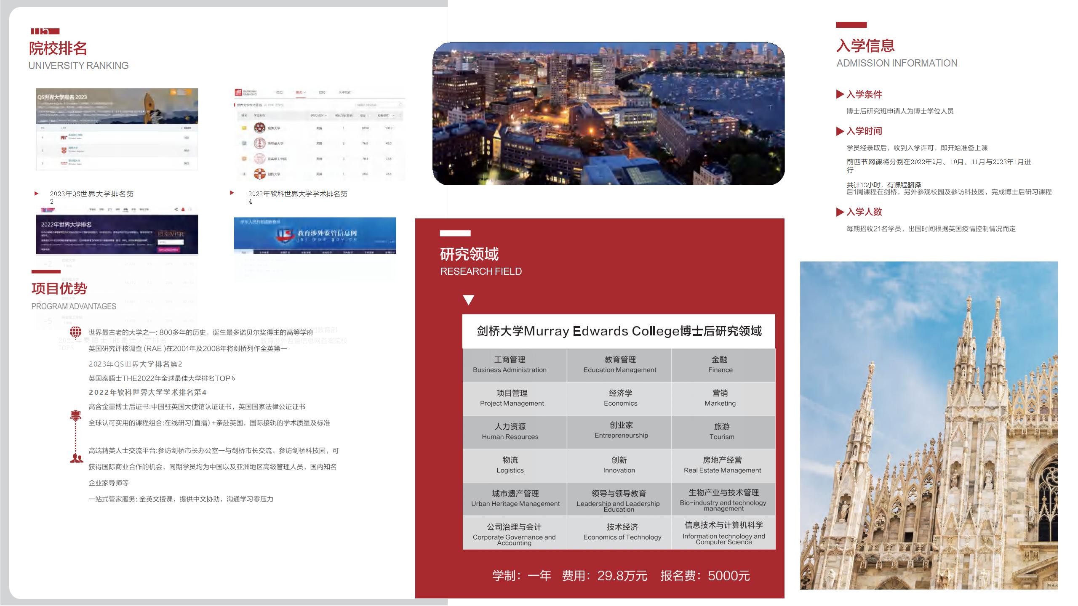Select the 院校排名 heading

click(x=58, y=48)
